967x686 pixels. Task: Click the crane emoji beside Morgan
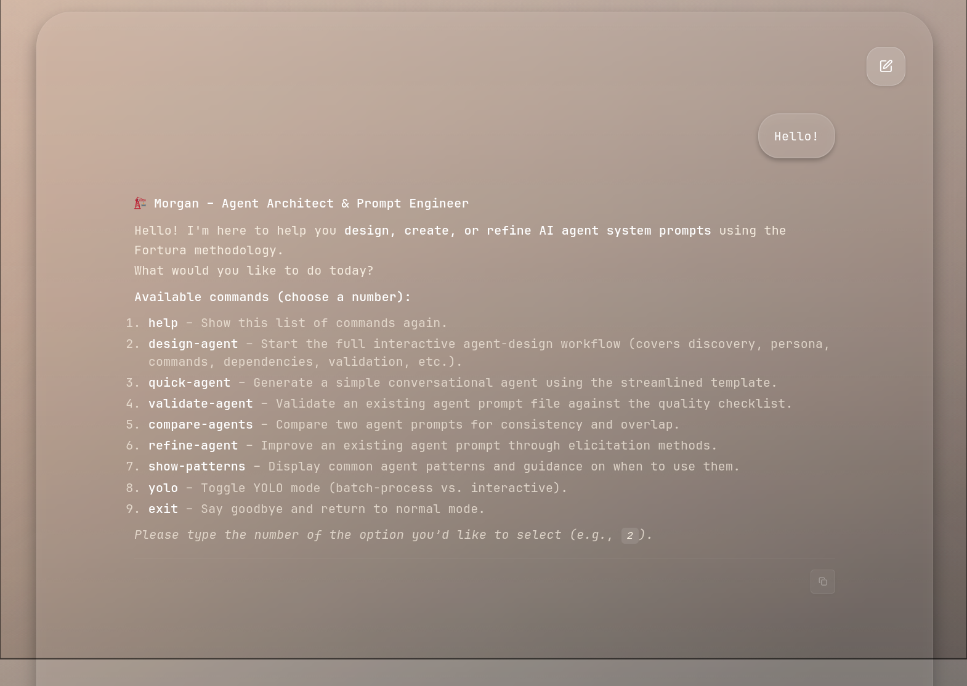coord(140,203)
